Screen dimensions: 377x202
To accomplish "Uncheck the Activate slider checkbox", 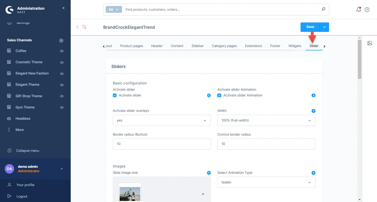I will [x=115, y=95].
